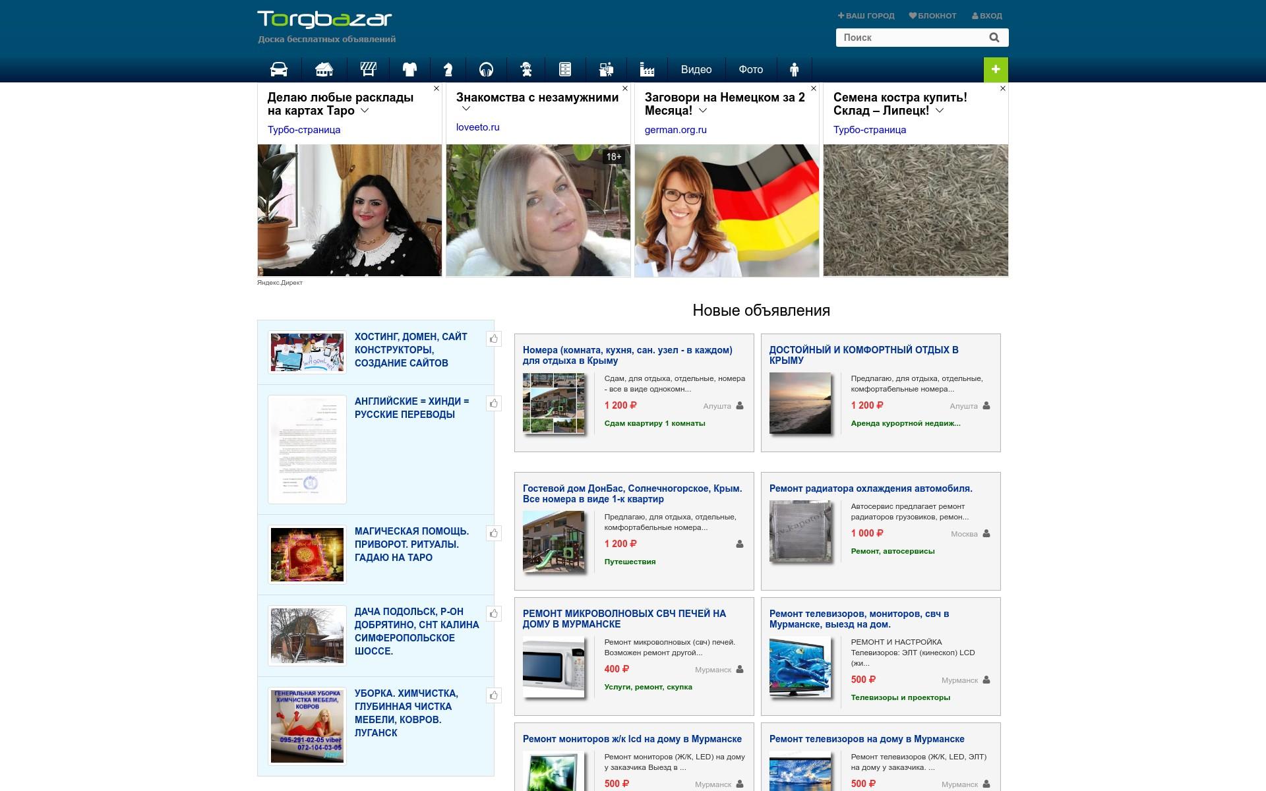Click Аренда курортной недвиж... category link
Screen dimensions: 1266x791
coord(905,423)
